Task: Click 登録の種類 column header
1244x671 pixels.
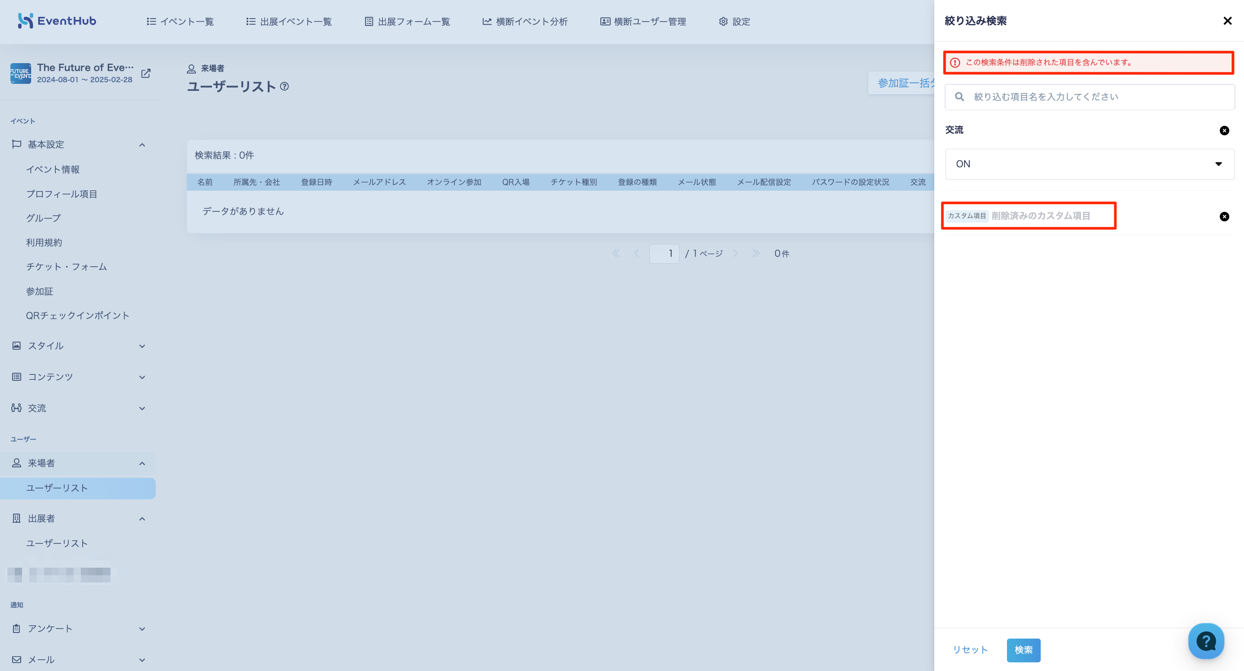Action: [638, 182]
